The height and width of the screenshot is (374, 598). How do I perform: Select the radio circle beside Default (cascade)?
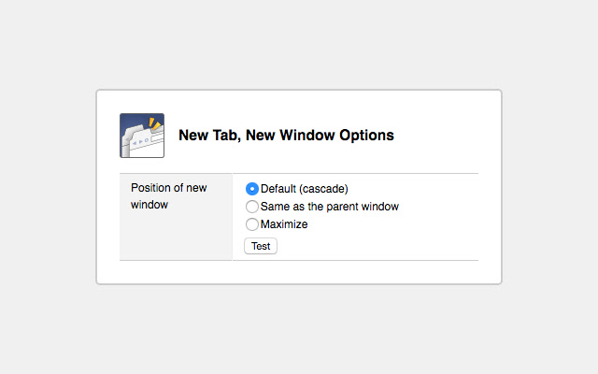coord(252,189)
